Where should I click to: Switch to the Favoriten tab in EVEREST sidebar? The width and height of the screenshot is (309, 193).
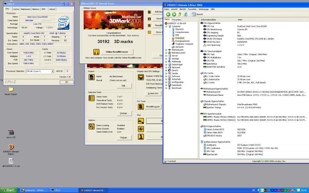[x=176, y=20]
